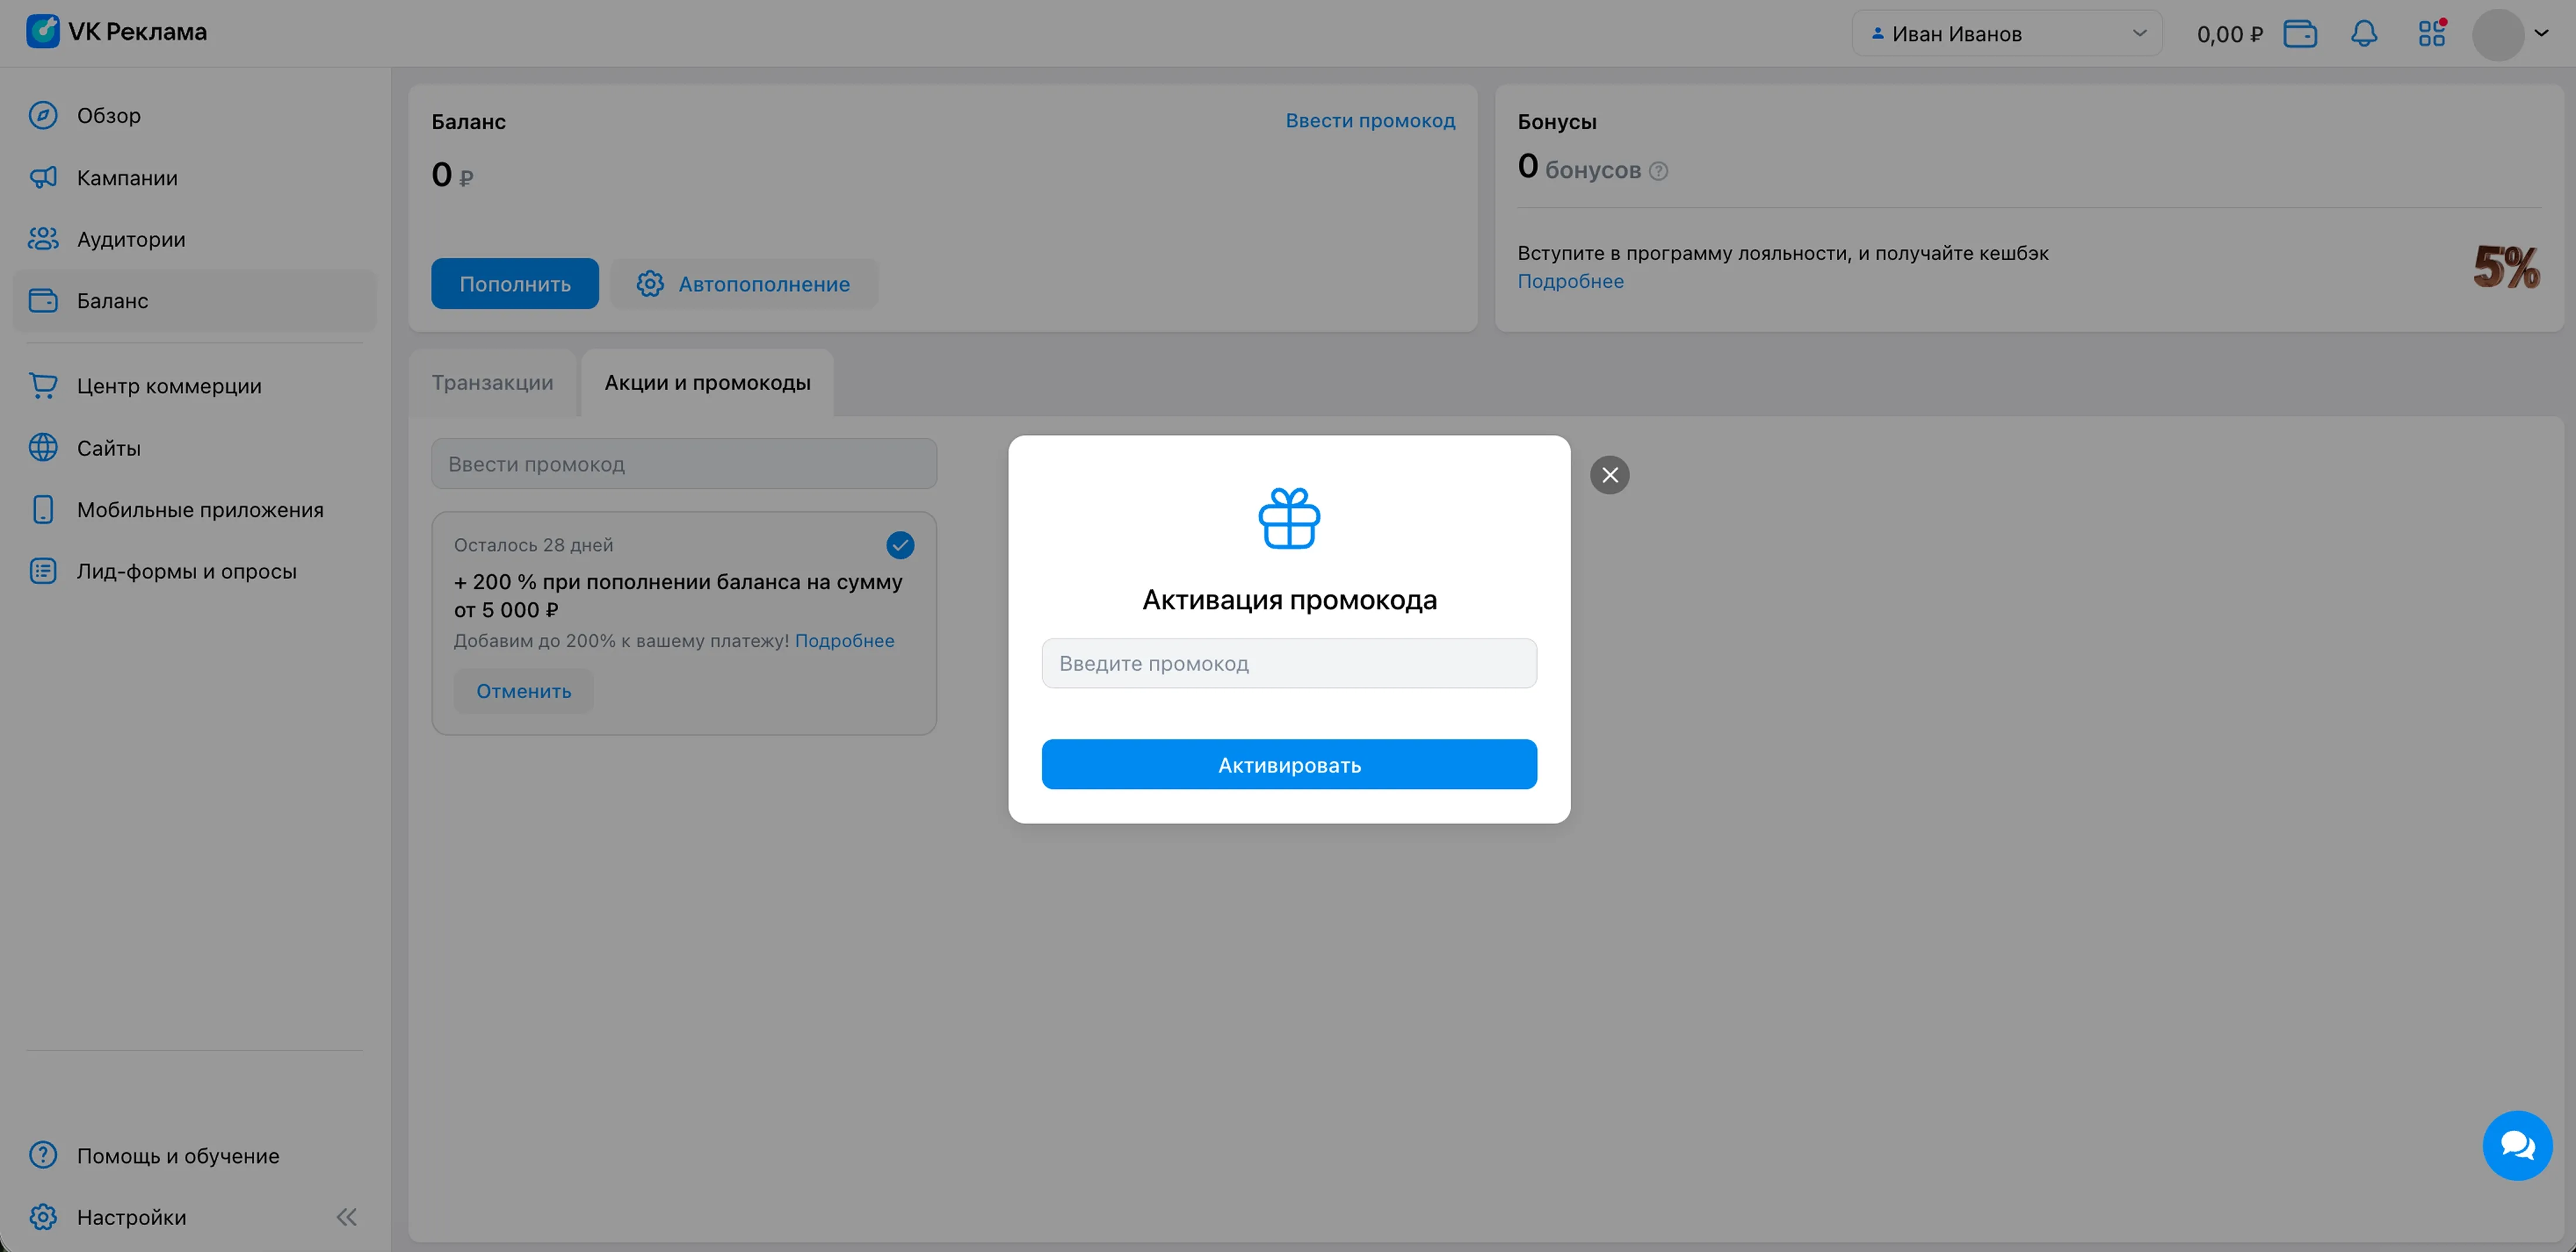Click the Кампании megaphone icon
Viewport: 2576px width, 1252px height.
click(43, 178)
